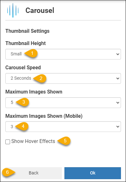Image resolution: width=126 pixels, height=182 pixels.
Task: Open the Carousel Speed dropdown
Action: 63,78
